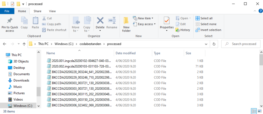This screenshot has width=263, height=114.
Task: Expand the address bar history dropdown
Action: [x=206, y=44]
